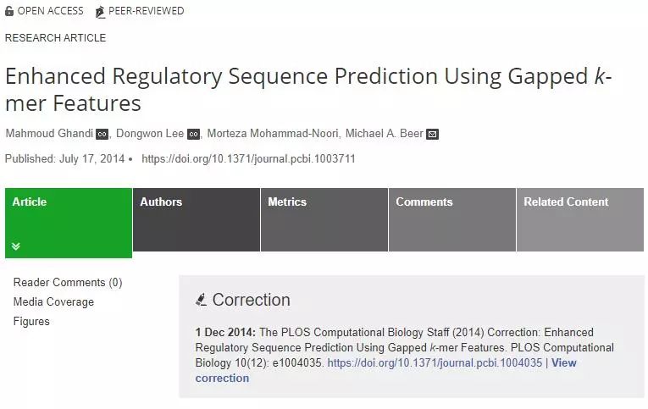Follow the correction DOI link ending 1004035

(435, 362)
